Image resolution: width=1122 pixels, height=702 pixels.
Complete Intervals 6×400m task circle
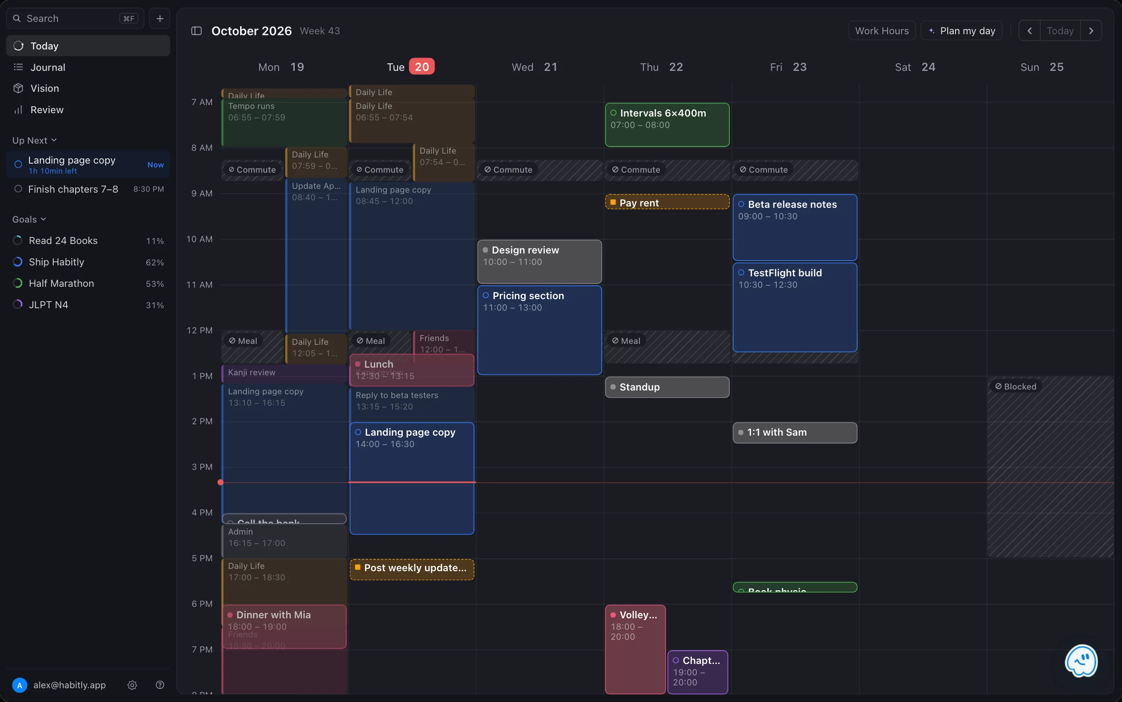pos(613,113)
